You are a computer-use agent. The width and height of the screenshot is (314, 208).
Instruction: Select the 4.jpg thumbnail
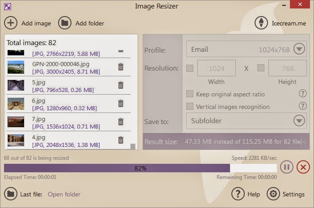pyautogui.click(x=16, y=140)
